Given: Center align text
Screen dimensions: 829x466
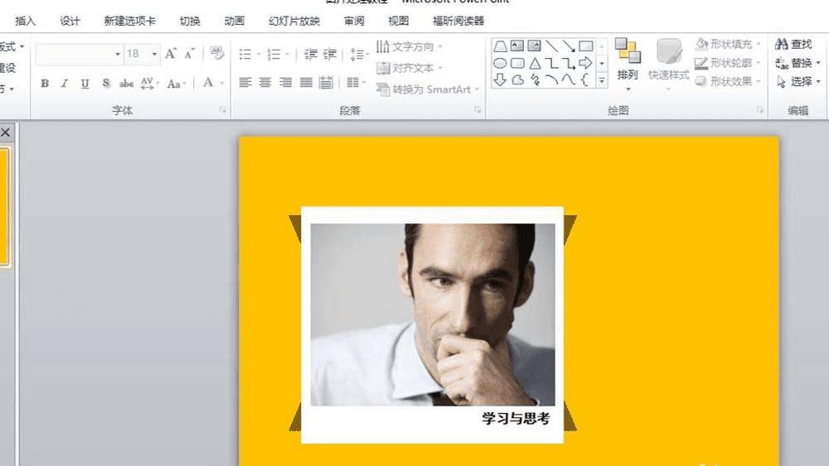Looking at the screenshot, I should [265, 82].
